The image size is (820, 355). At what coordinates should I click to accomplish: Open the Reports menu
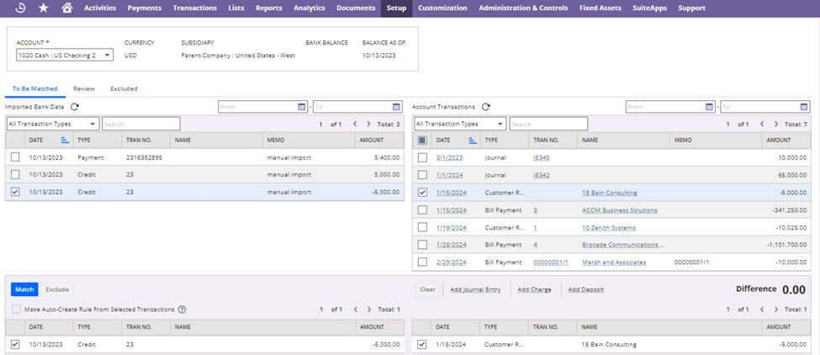pos(269,8)
